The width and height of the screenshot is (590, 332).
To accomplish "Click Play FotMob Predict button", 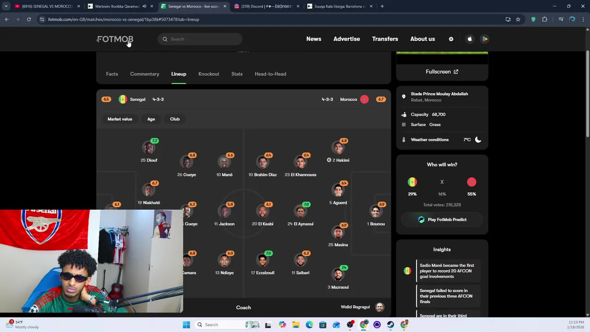I will (x=442, y=219).
